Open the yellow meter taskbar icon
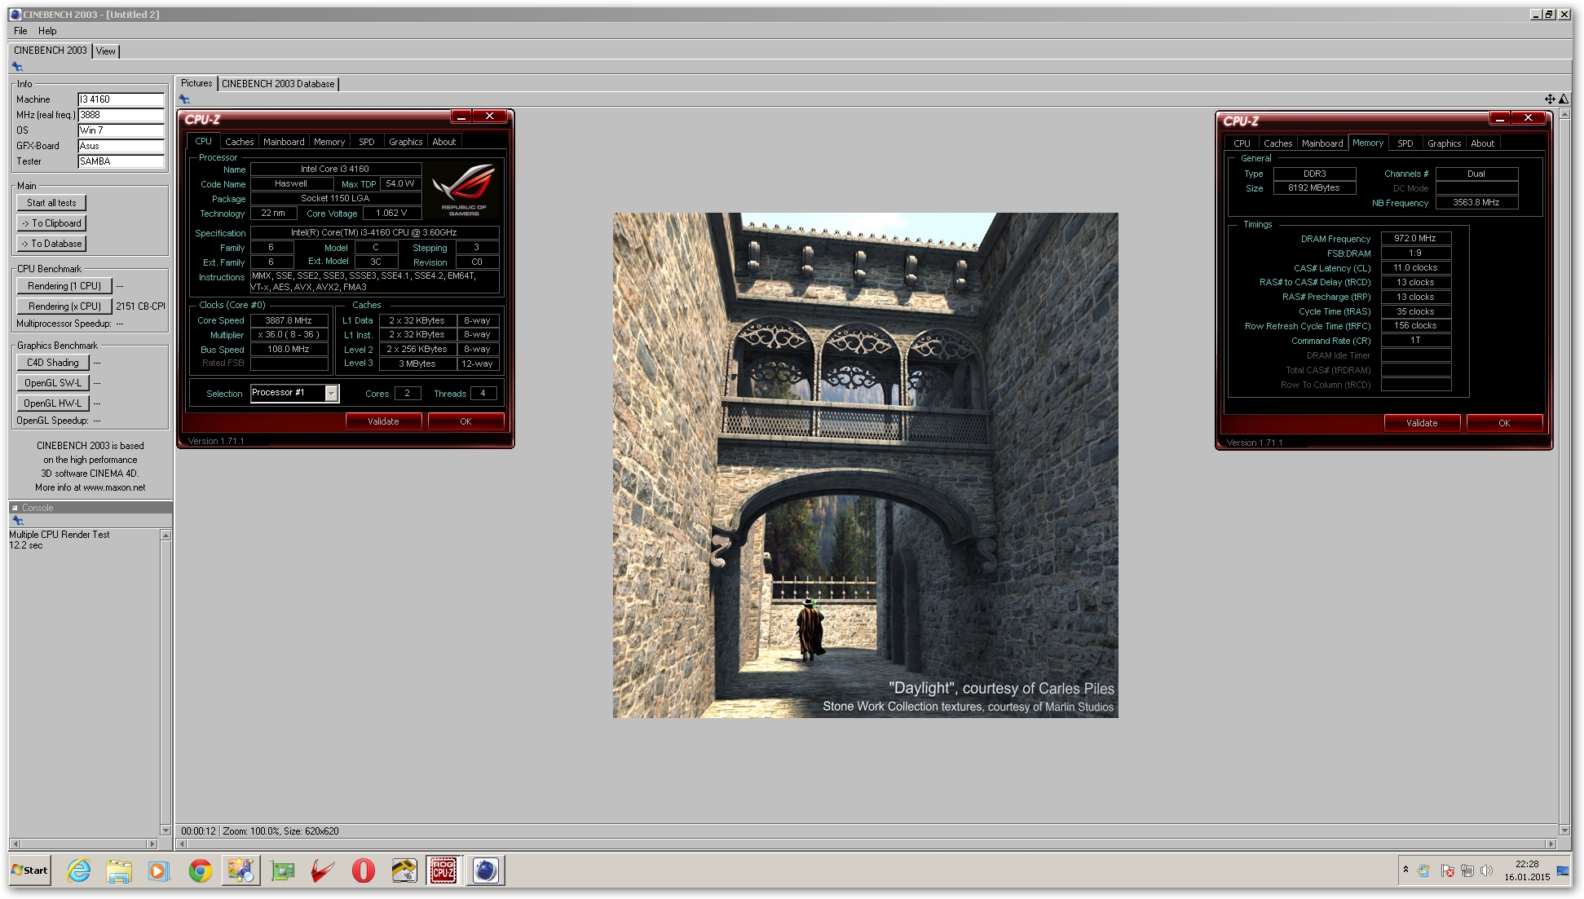The width and height of the screenshot is (1584, 899). (x=404, y=870)
